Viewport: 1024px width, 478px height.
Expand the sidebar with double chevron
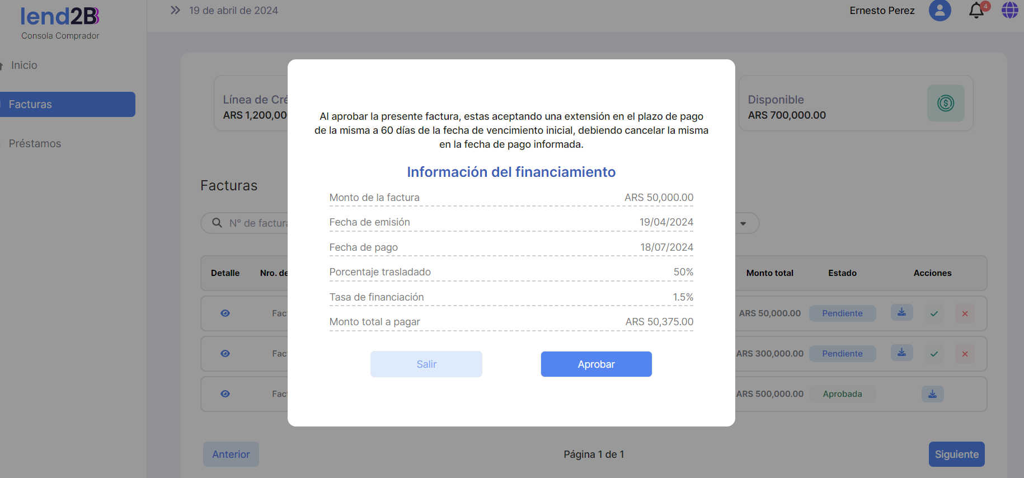[175, 11]
